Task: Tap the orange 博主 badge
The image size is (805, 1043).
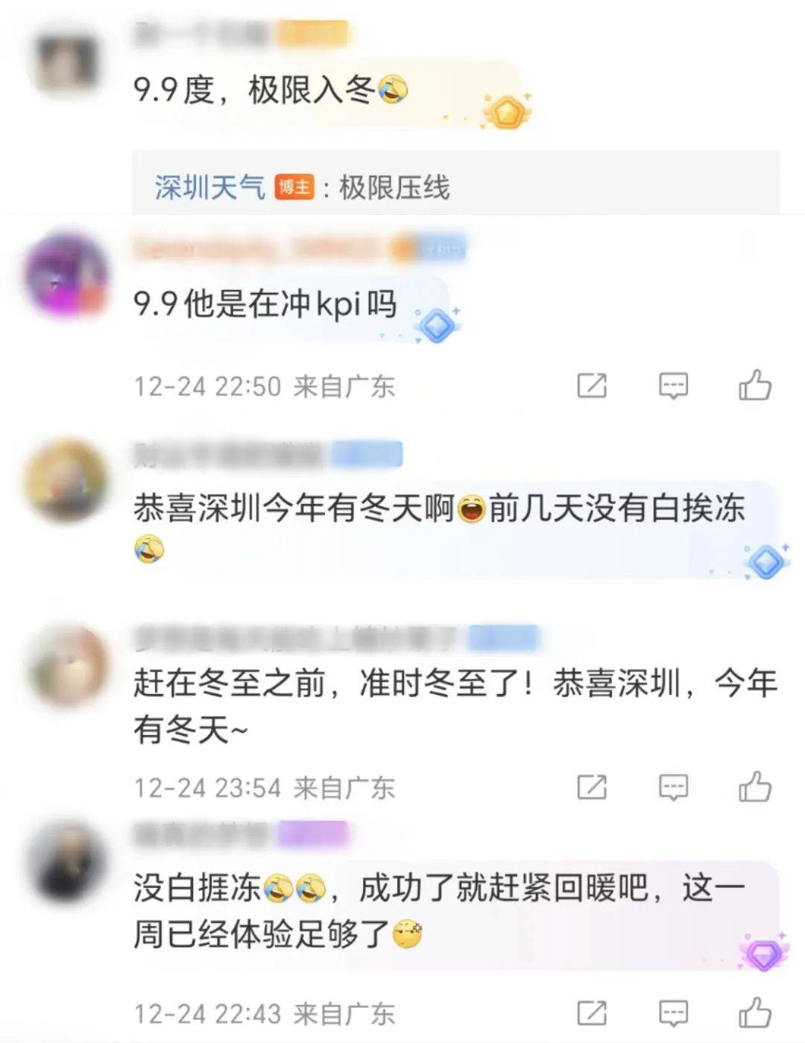Action: coord(294,187)
